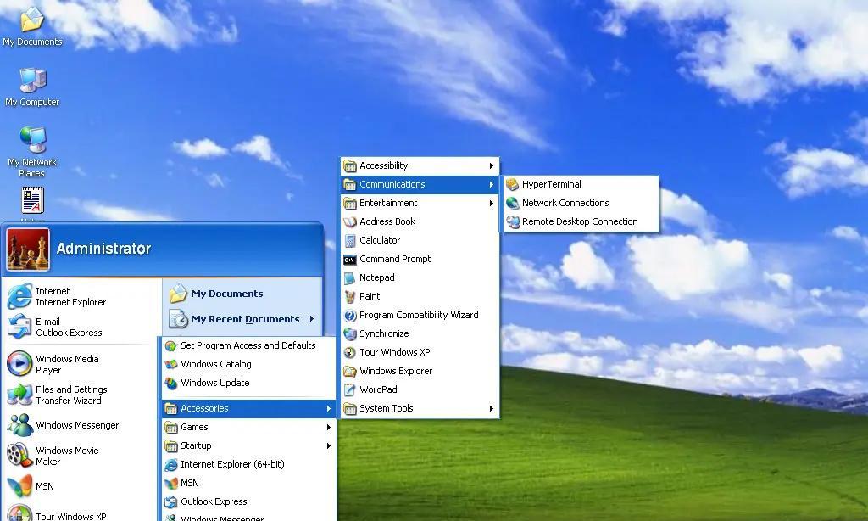Open Files and Settings Transfer Wizard
868x521 pixels.
(77, 395)
